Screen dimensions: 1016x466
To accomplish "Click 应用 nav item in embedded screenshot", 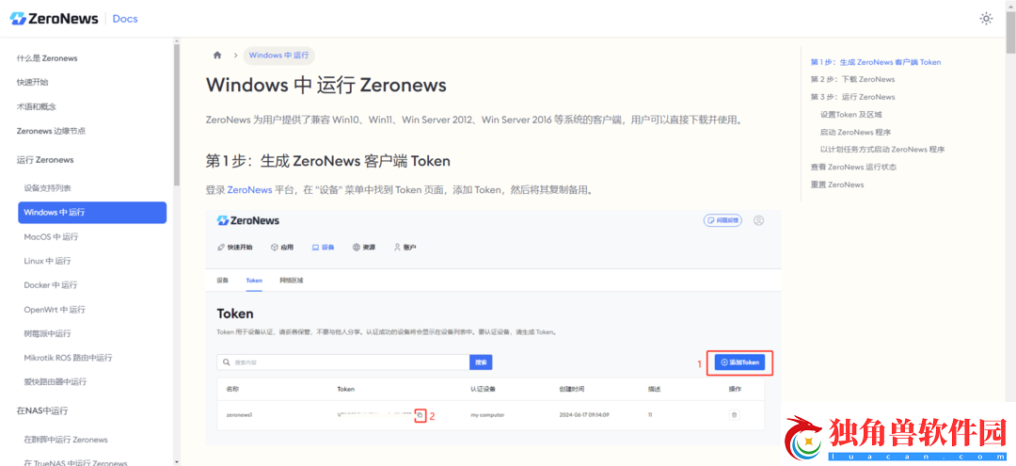I will click(282, 247).
